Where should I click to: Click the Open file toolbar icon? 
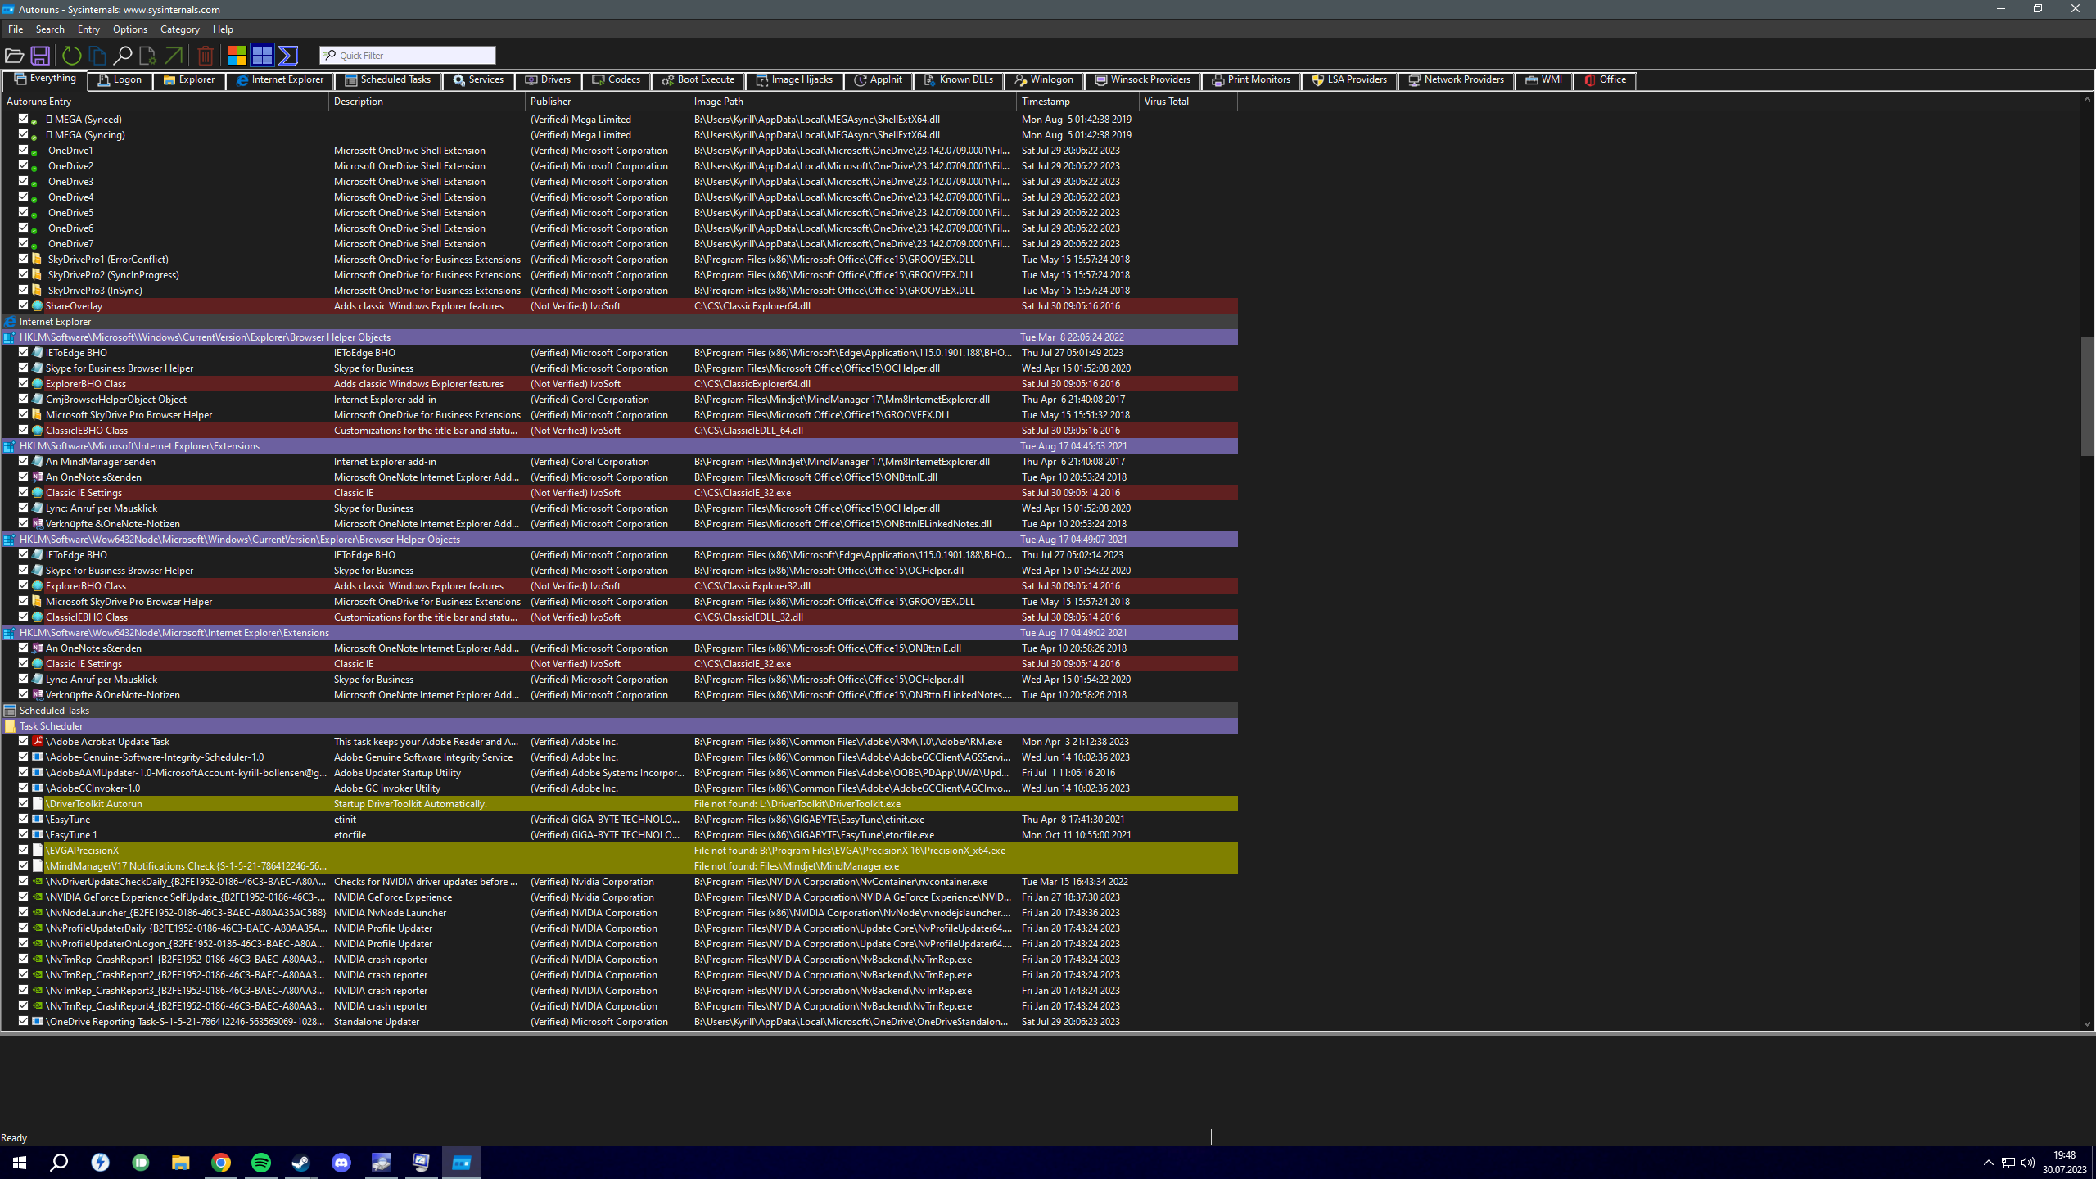14,56
